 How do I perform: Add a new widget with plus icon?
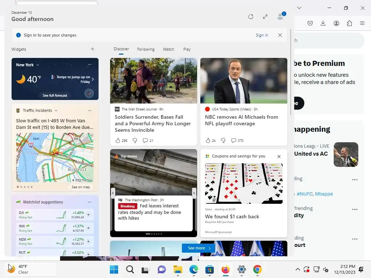pyautogui.click(x=92, y=49)
